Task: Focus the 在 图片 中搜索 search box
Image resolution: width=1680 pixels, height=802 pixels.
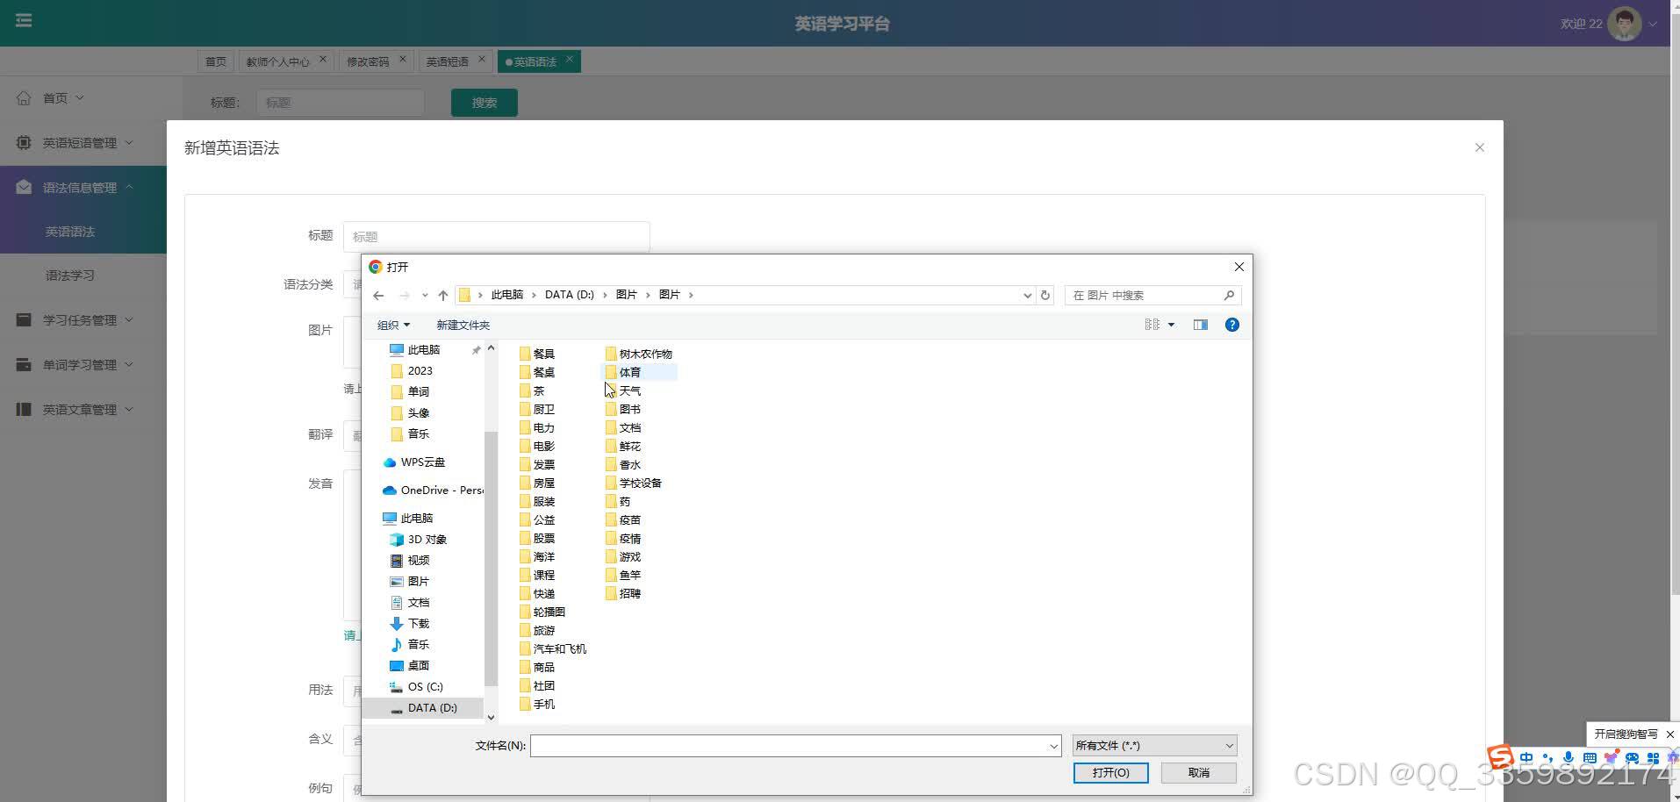Action: pos(1145,296)
